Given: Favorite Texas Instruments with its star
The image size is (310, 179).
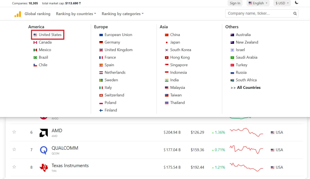Looking at the screenshot, I should tap(14, 167).
